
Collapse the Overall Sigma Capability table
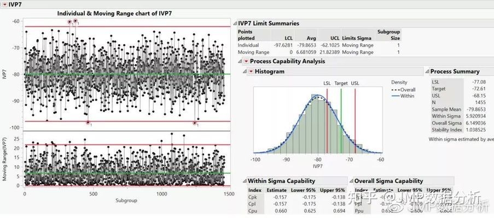point(350,181)
